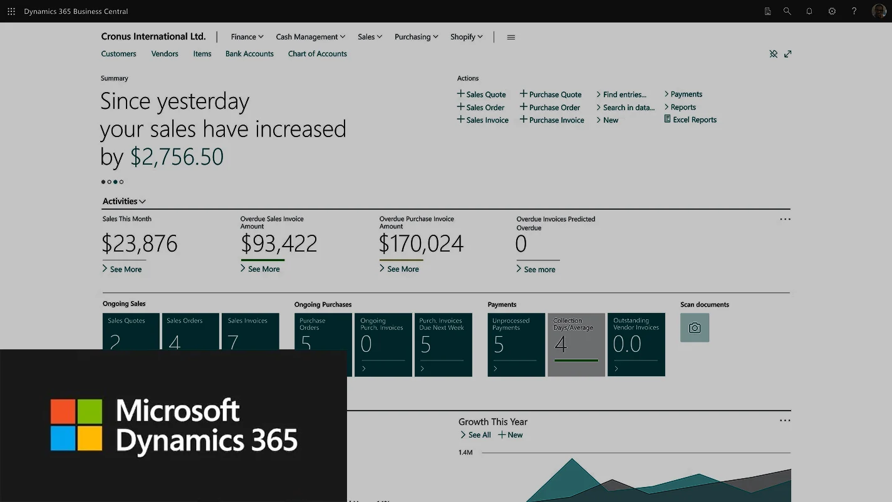Image resolution: width=892 pixels, height=502 pixels.
Task: Click the search magnifier icon in header
Action: (787, 11)
